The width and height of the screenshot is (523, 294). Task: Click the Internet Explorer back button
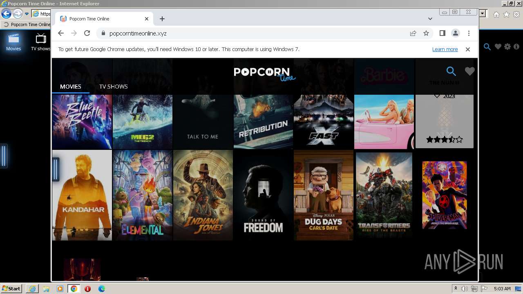pos(6,13)
